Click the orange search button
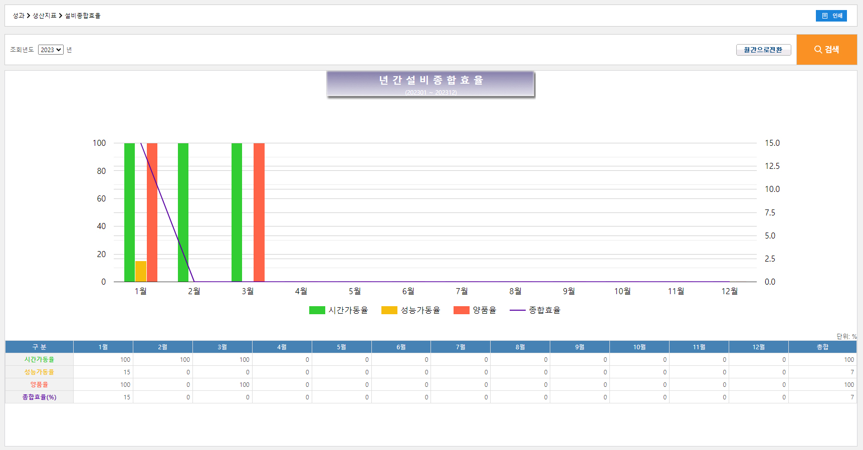The height and width of the screenshot is (450, 863). tap(826, 50)
